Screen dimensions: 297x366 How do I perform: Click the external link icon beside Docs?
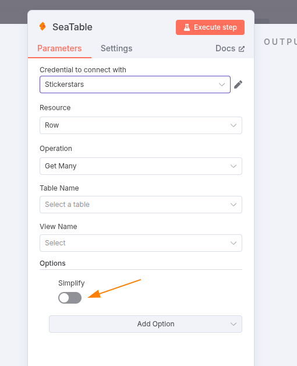(x=242, y=49)
